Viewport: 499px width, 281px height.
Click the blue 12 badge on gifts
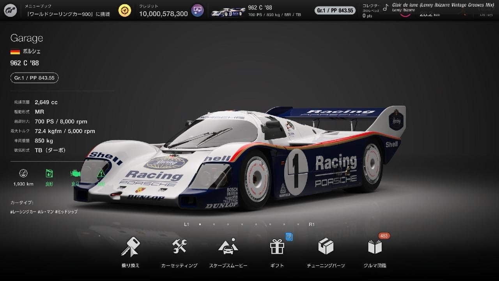click(289, 236)
